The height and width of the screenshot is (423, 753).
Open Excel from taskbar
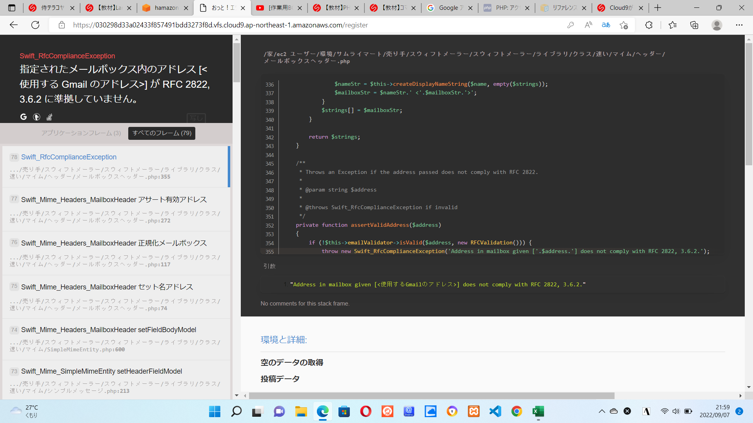[x=538, y=411]
